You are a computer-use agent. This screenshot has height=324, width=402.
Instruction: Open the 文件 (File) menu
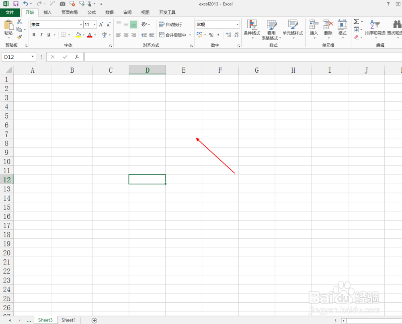10,12
